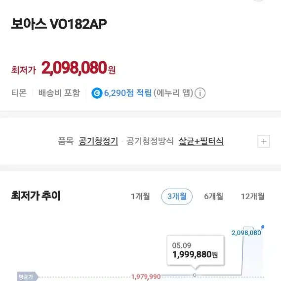The image size is (281, 281).
Task: Expand product specs with plus button
Action: (x=263, y=141)
